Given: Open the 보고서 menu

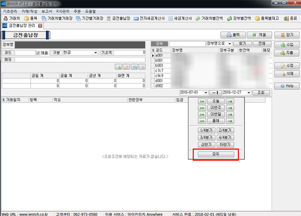Looking at the screenshot, I should pos(47,10).
